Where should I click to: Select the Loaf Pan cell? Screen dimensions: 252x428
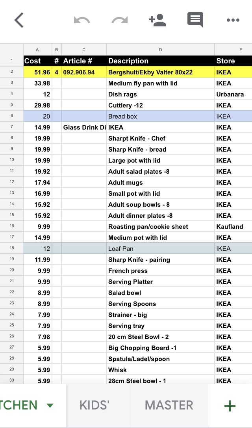160,248
